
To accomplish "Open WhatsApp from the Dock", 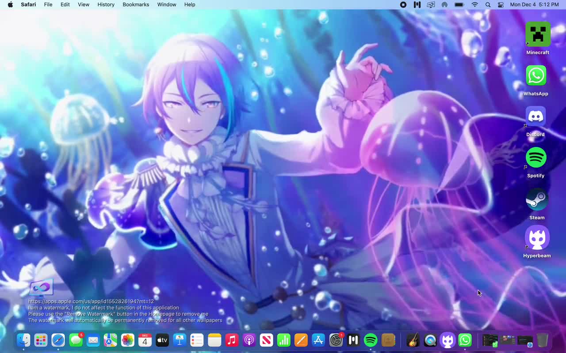I will 465,340.
